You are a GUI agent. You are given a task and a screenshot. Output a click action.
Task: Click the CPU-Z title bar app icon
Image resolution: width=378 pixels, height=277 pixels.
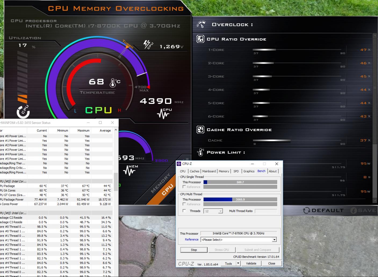pos(179,164)
